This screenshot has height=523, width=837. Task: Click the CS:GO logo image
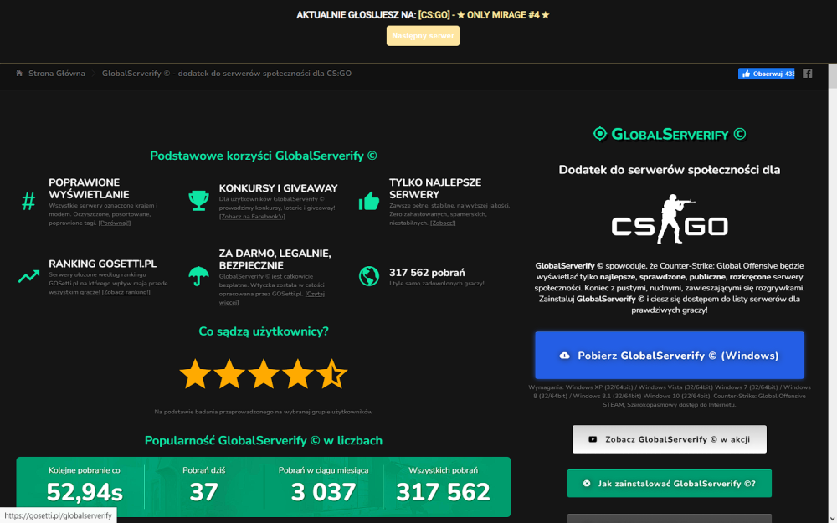[670, 219]
